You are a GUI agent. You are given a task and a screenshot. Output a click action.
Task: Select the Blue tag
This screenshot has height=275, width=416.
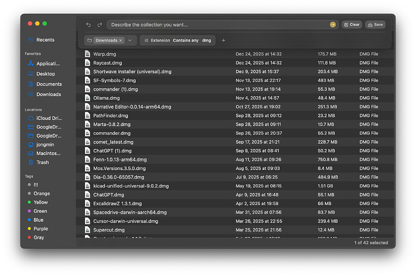click(x=36, y=220)
